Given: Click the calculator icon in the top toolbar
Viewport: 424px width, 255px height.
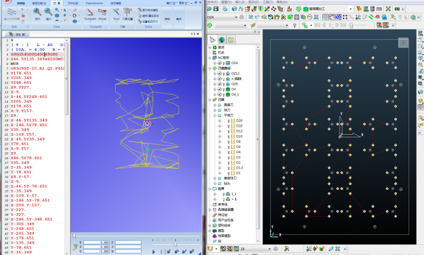Looking at the screenshot, I should 373,9.
